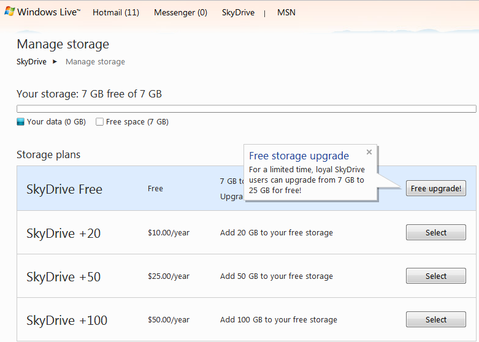
Task: Click the 'Free storage upgrade' popup title
Action: pyautogui.click(x=299, y=156)
